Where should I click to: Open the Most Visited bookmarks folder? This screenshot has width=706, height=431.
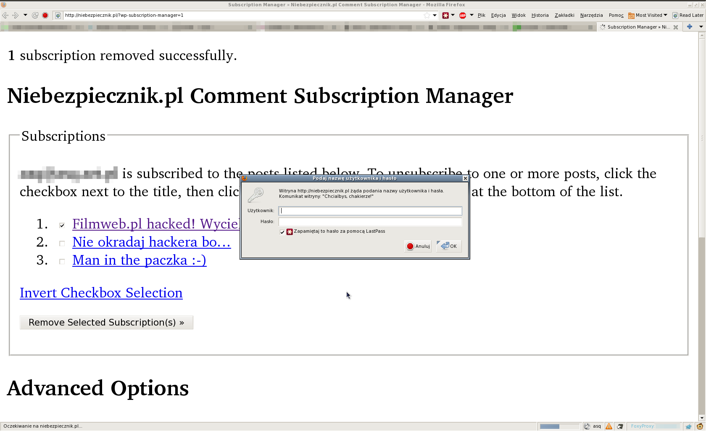coord(648,15)
